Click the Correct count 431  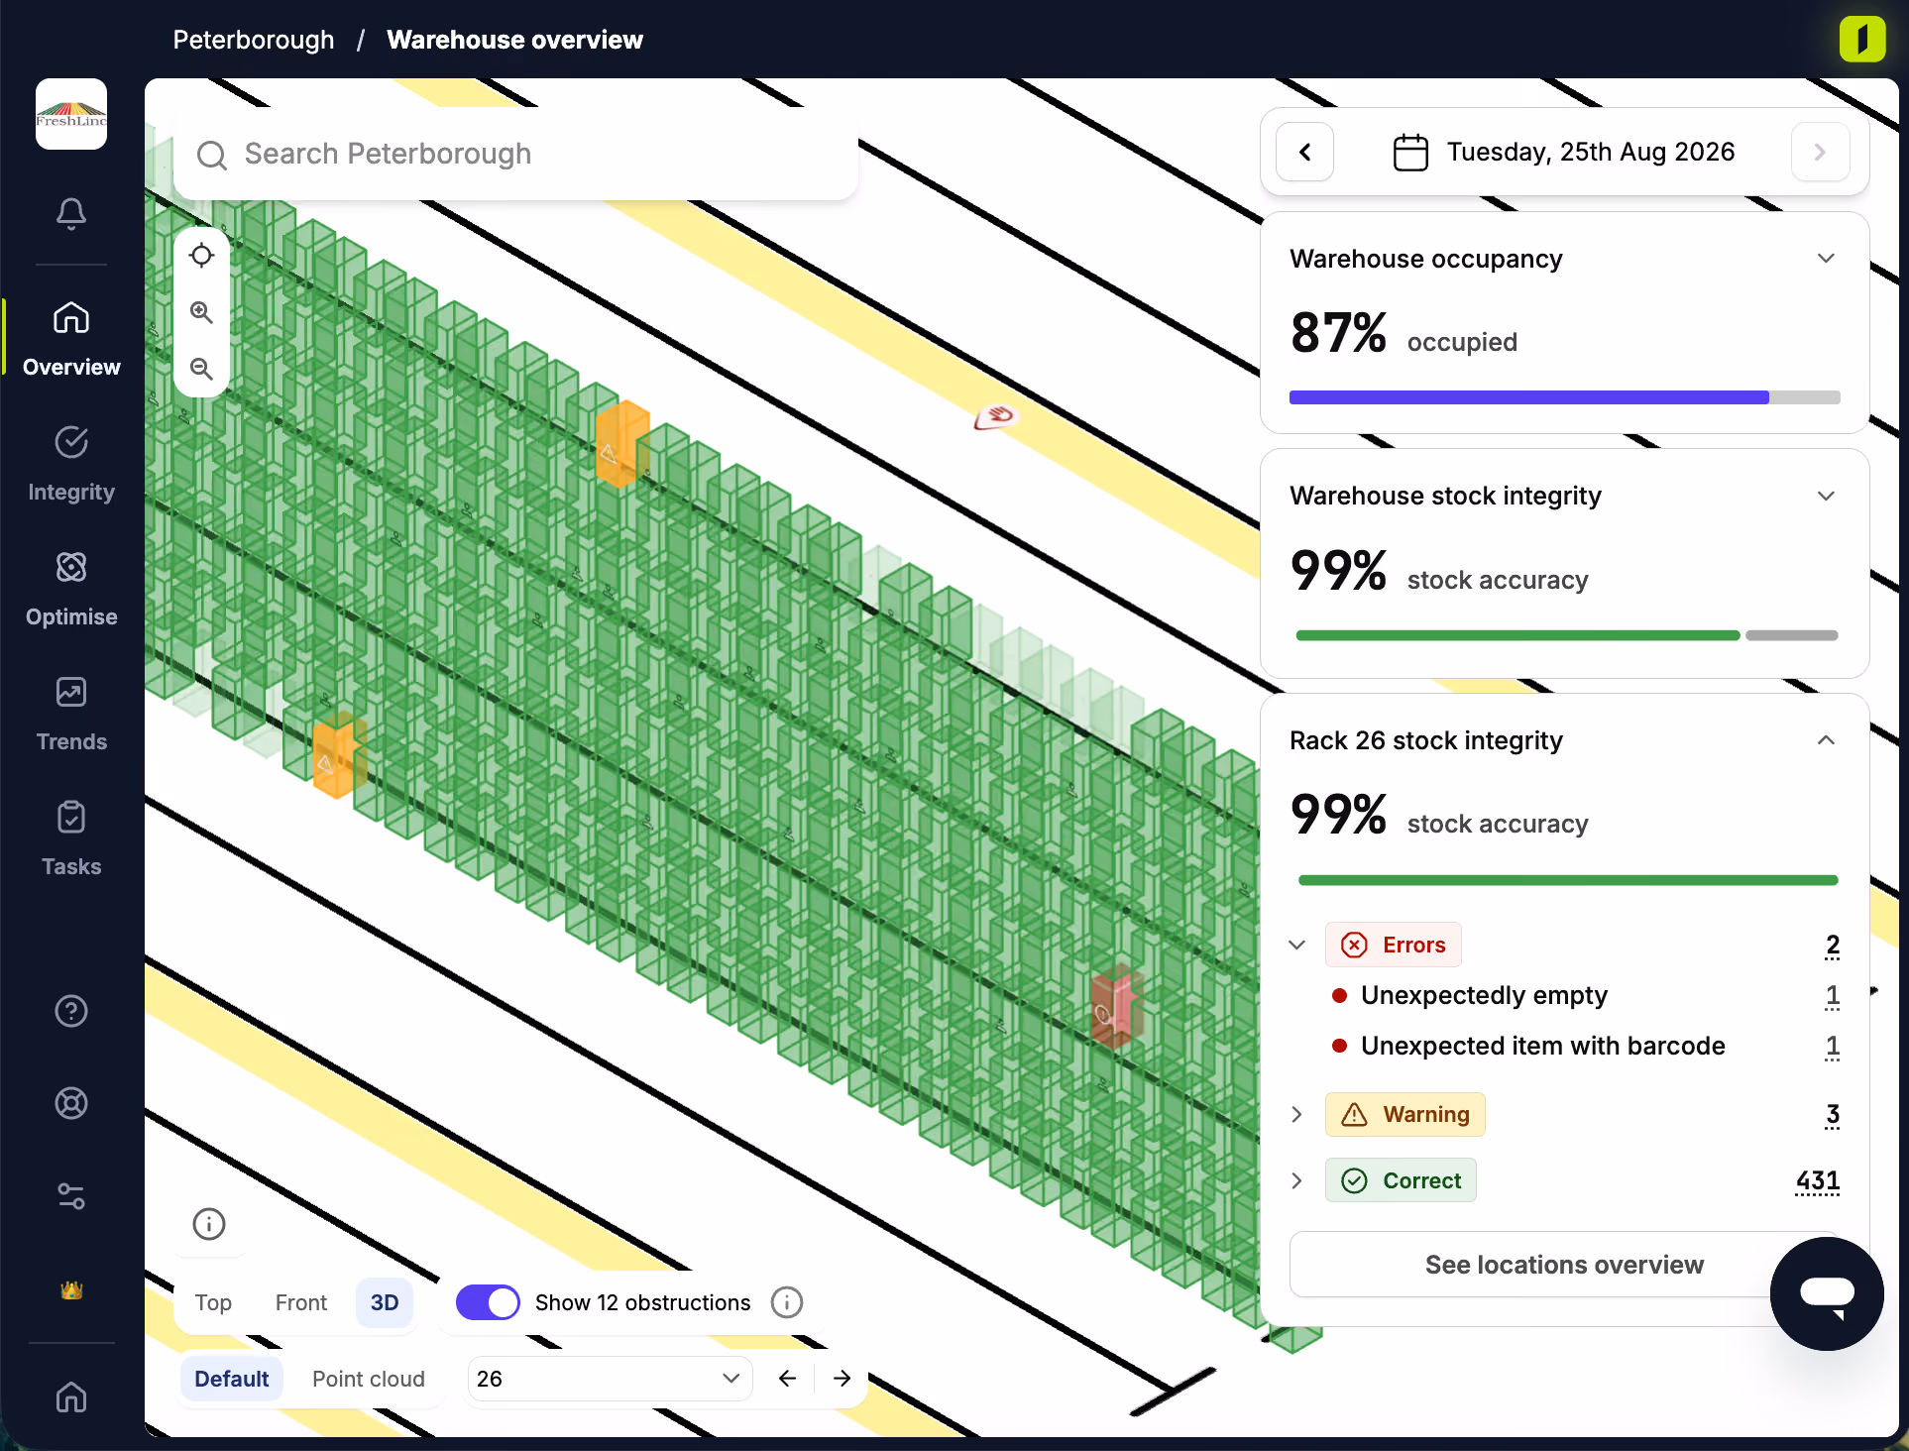[x=1818, y=1181]
